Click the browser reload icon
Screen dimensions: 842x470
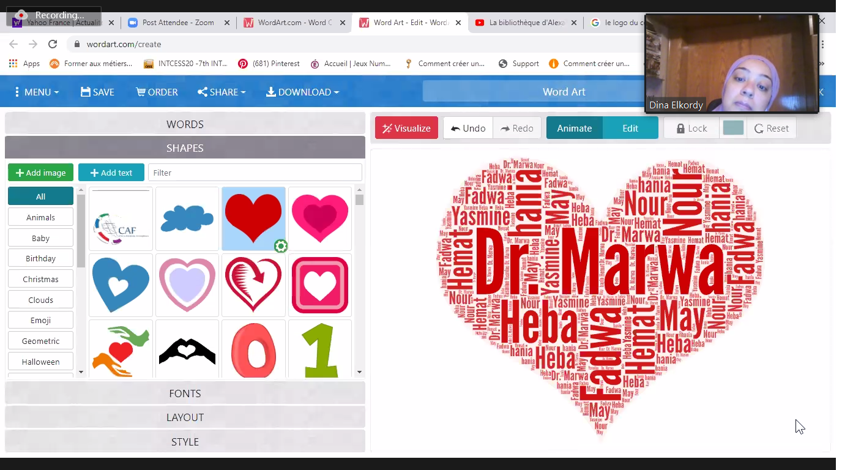[x=53, y=44]
